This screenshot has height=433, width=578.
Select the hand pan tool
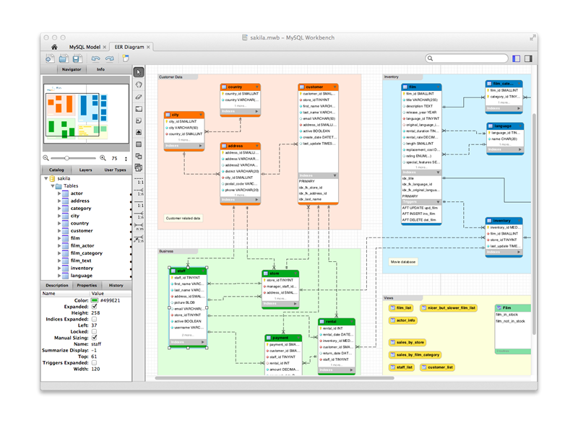tap(139, 84)
